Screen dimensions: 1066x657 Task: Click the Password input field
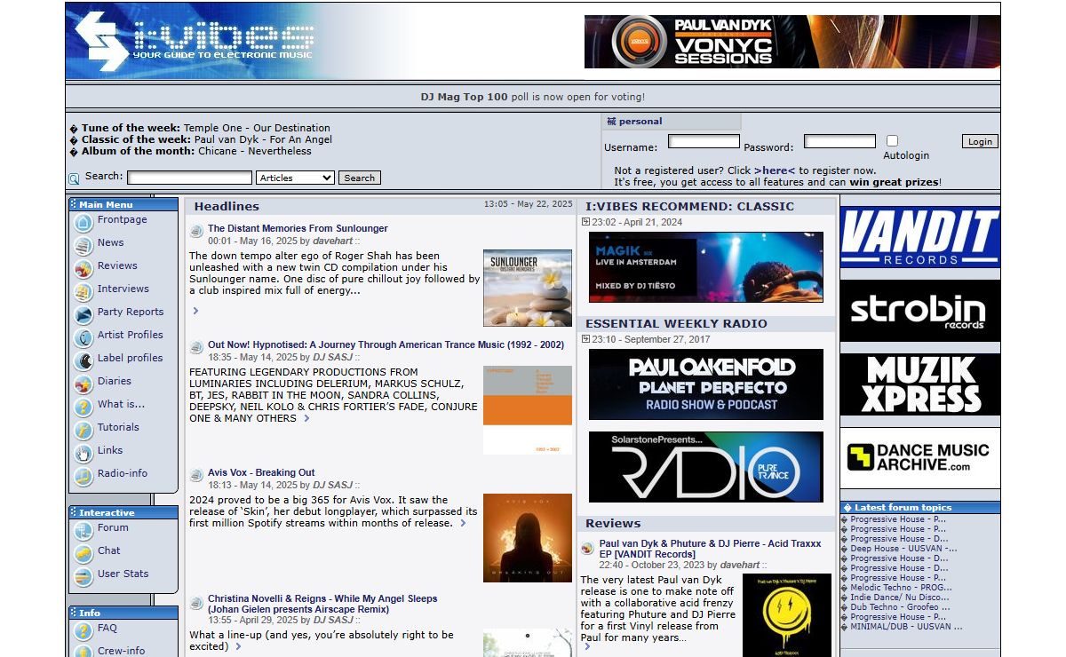pyautogui.click(x=839, y=141)
